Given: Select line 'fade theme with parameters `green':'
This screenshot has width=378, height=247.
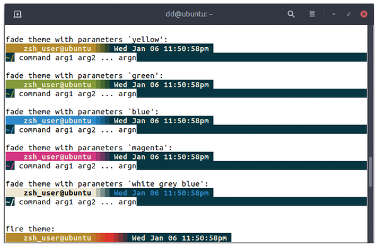Looking at the screenshot, I should click(x=84, y=75).
